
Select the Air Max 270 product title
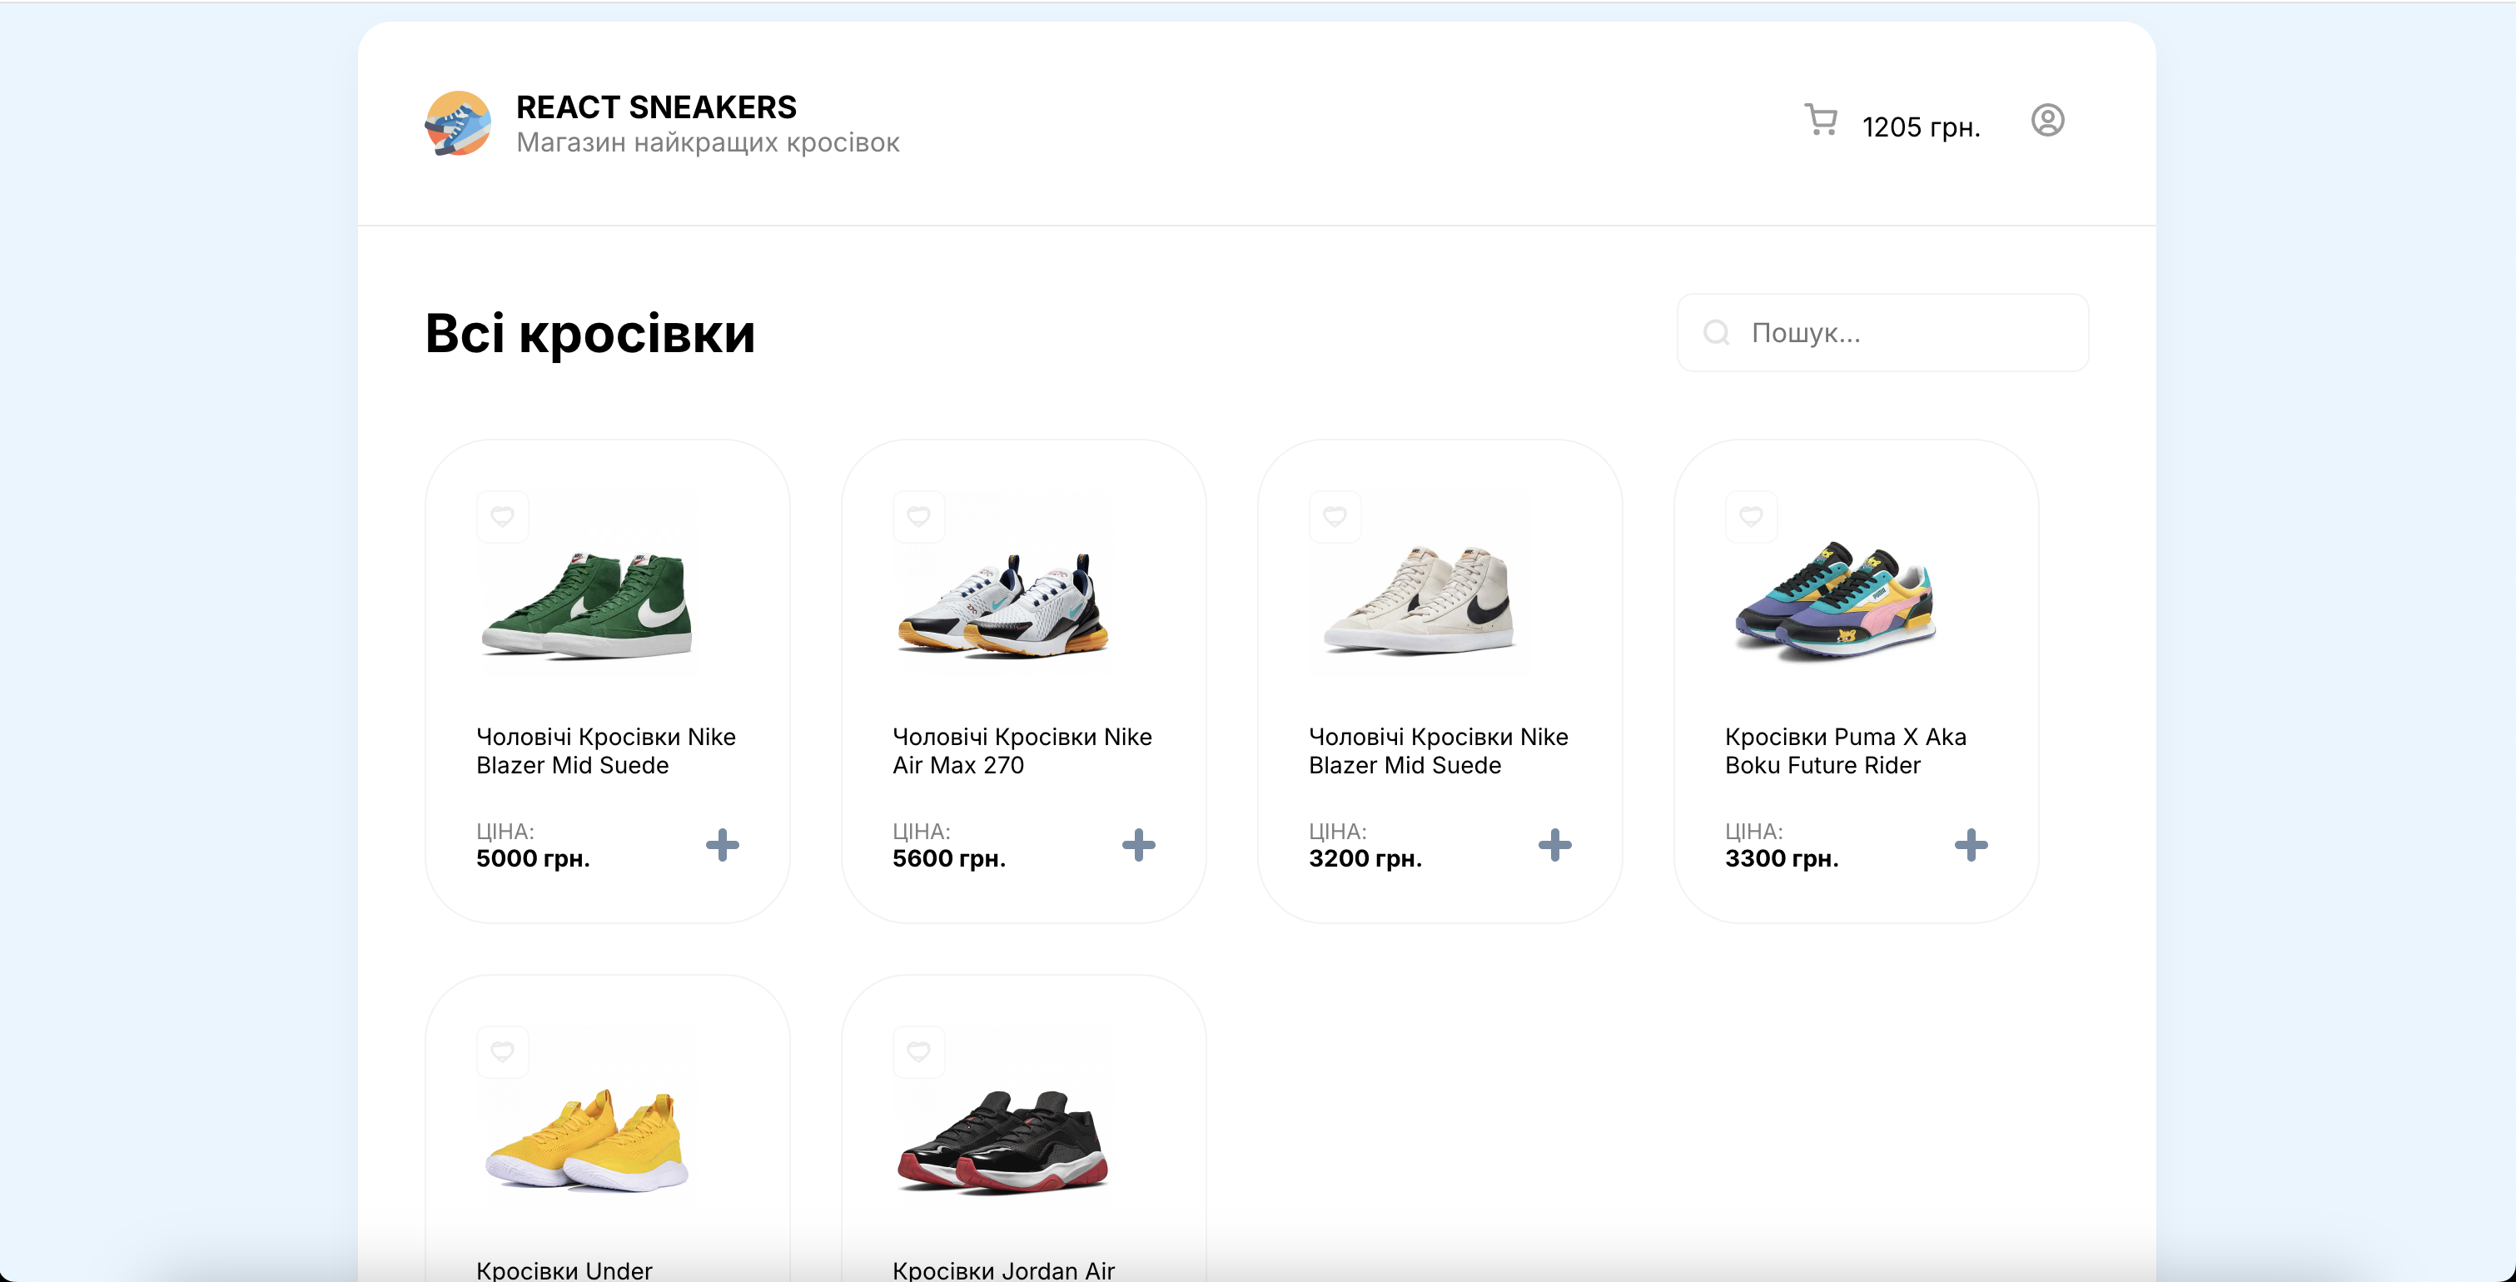click(x=1022, y=750)
